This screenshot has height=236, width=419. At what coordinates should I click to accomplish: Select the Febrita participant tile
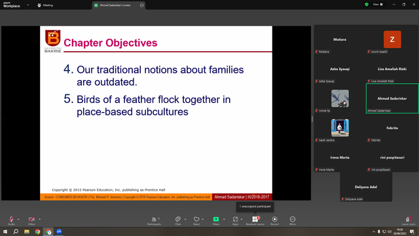(392, 128)
